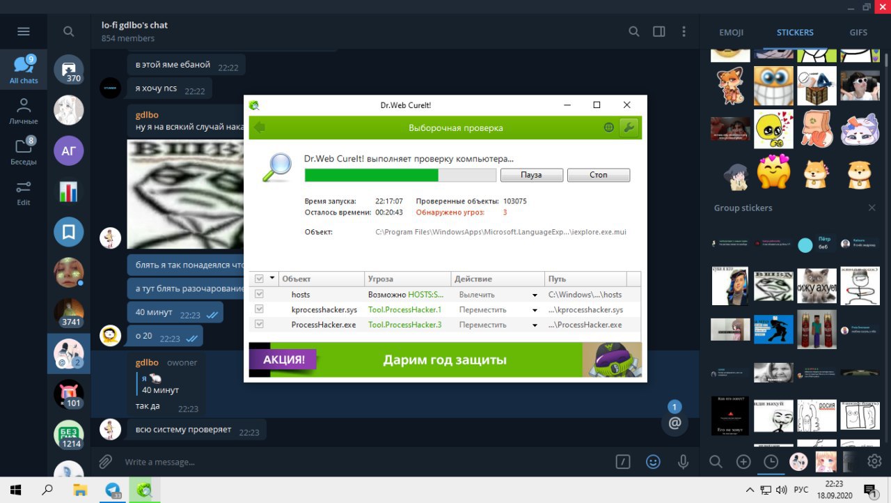
Task: Switch to EMOJI tab
Action: tap(731, 32)
